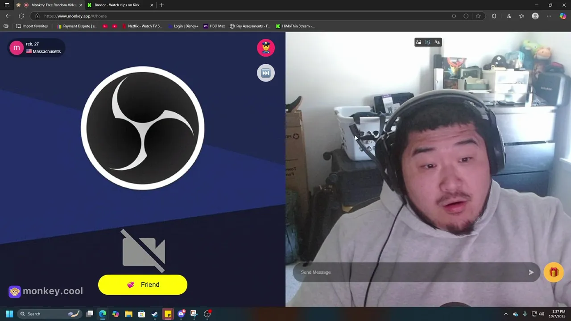The image size is (571, 321).
Task: Open rek's profile avatar labeled m
Action: (x=17, y=48)
